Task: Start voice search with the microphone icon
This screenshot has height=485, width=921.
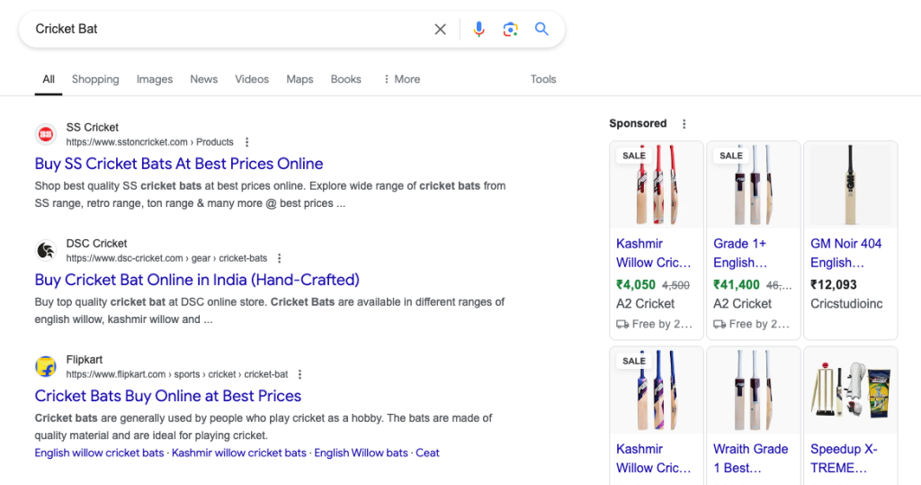Action: click(x=478, y=29)
